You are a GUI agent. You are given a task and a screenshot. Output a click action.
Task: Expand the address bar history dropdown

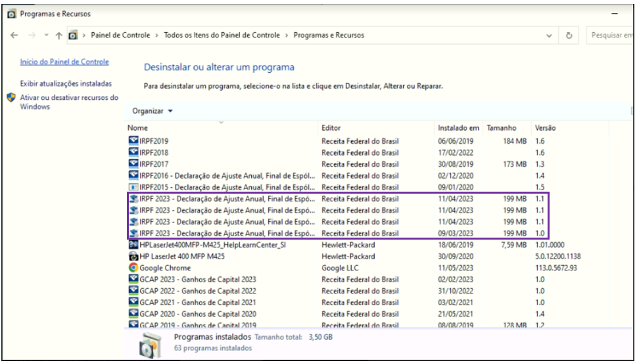click(549, 35)
